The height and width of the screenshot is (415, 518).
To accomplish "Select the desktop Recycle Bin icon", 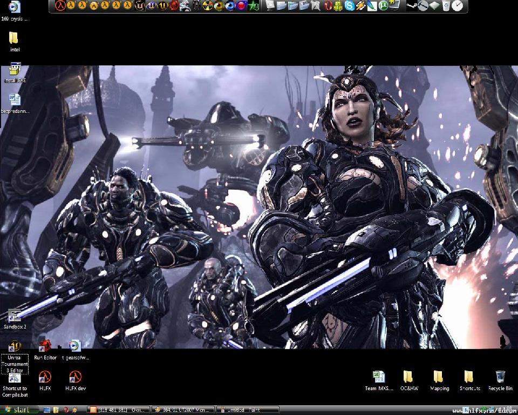I will coord(500,380).
